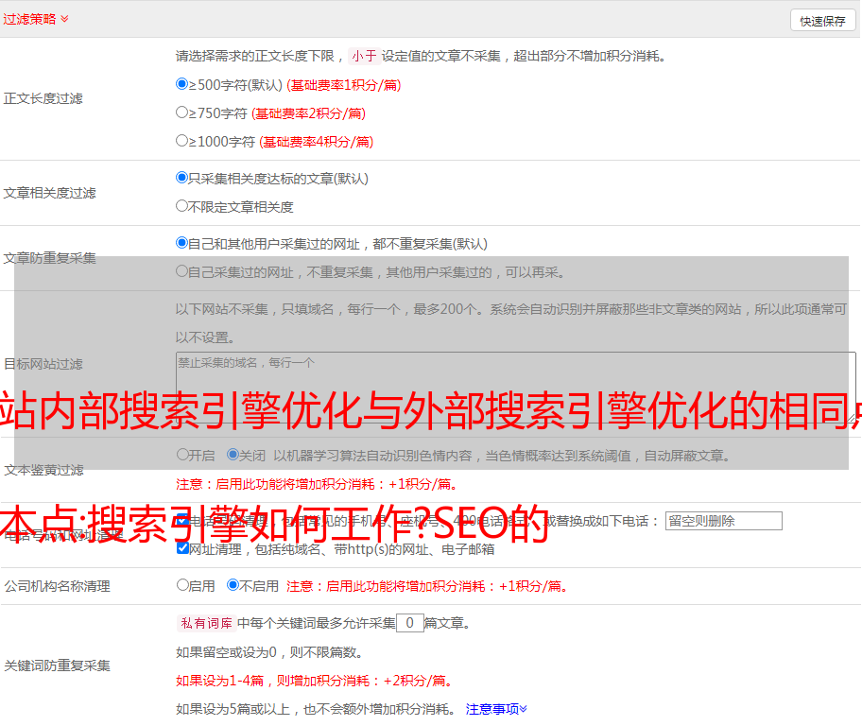Image resolution: width=862 pixels, height=726 pixels.
Task: Click the 小于 highlighted tag
Action: click(x=364, y=56)
